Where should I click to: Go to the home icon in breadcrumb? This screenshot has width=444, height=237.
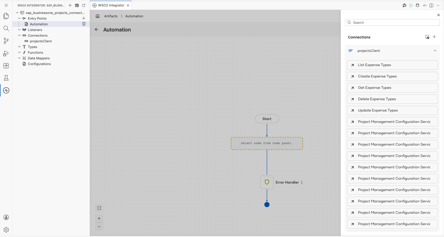pos(98,16)
